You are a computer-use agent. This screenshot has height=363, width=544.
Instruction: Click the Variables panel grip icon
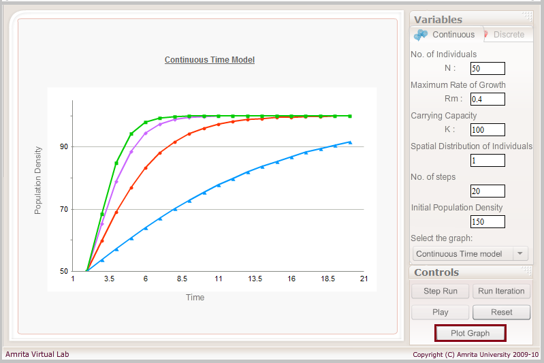point(527,16)
